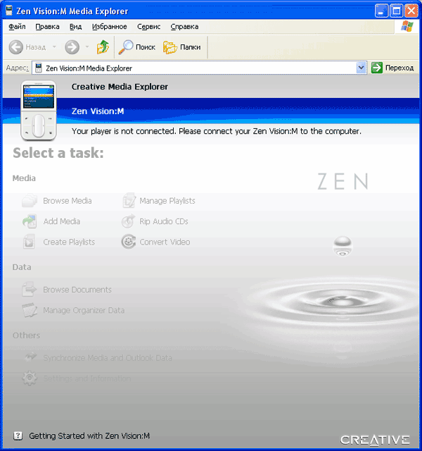
Task: Click the address bar player icon
Action: click(x=39, y=68)
